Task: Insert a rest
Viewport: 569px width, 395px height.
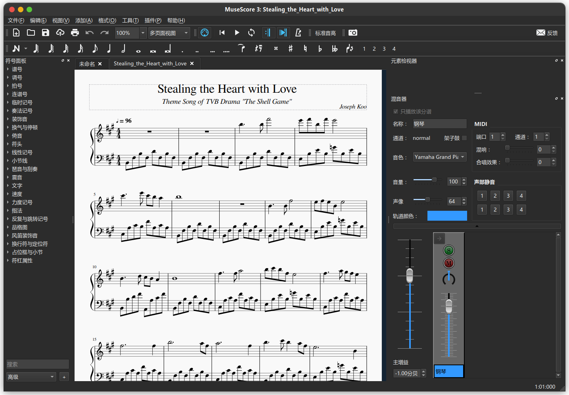Action: [259, 49]
